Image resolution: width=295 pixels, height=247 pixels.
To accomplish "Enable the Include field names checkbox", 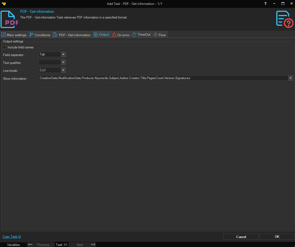I will coord(4,47).
